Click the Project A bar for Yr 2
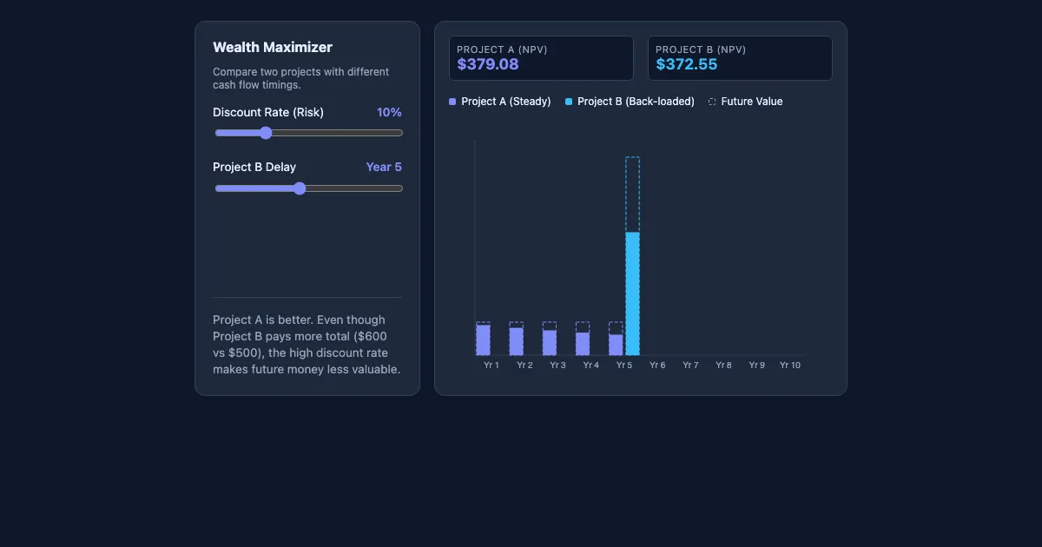The height and width of the screenshot is (547, 1042). click(x=516, y=341)
